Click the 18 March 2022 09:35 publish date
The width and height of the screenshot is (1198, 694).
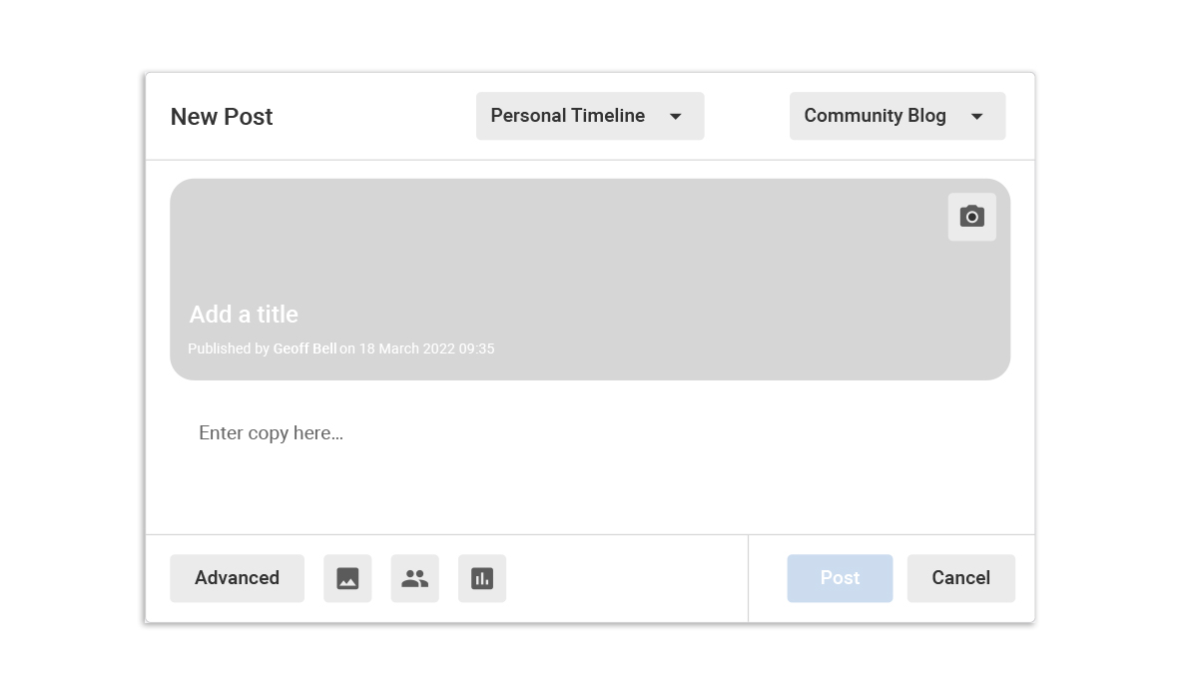[x=426, y=348]
